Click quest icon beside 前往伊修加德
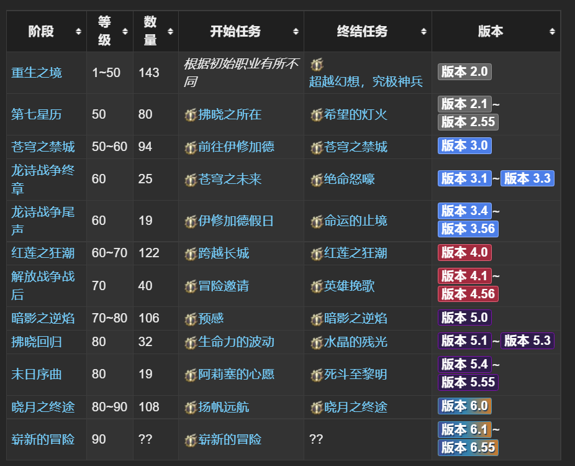This screenshot has height=466, width=575. [x=191, y=147]
